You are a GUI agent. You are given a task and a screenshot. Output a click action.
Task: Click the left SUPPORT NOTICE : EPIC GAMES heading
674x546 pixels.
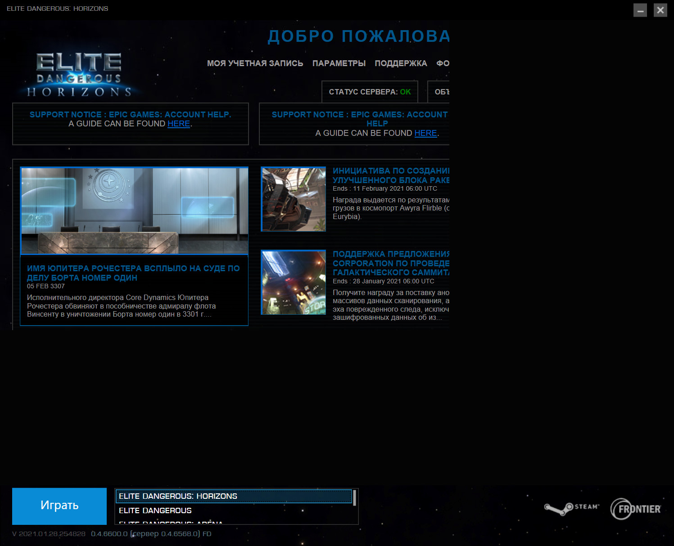131,114
